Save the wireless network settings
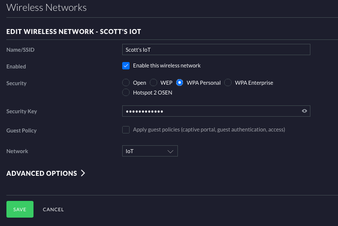The image size is (338, 226). [20, 209]
